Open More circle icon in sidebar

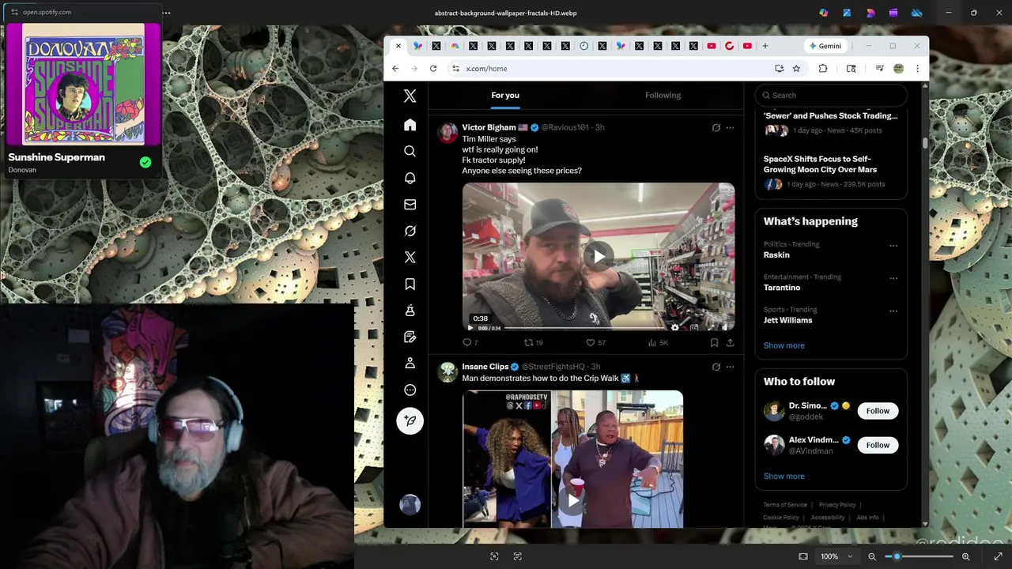(410, 390)
